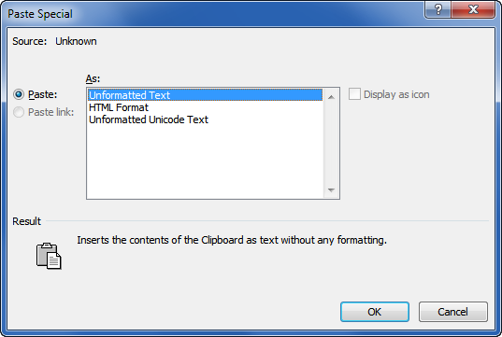The height and width of the screenshot is (337, 502).
Task: Click the Source: Unknown text
Action: tap(54, 41)
